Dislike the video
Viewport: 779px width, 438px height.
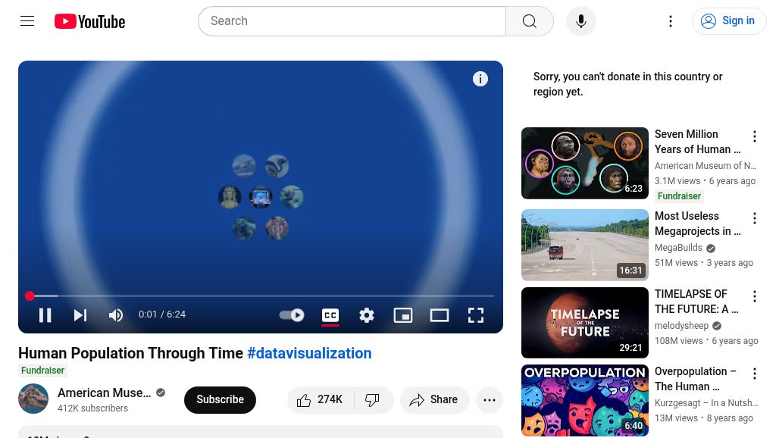pos(373,400)
